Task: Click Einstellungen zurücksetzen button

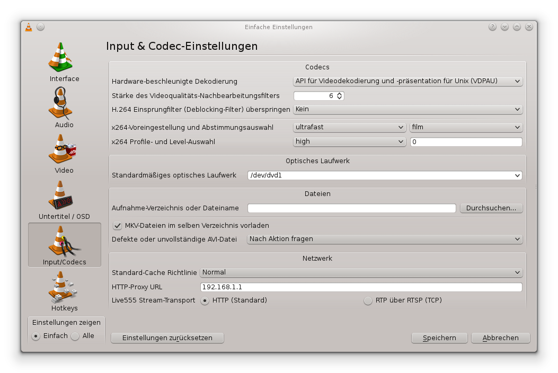Action: pyautogui.click(x=167, y=338)
